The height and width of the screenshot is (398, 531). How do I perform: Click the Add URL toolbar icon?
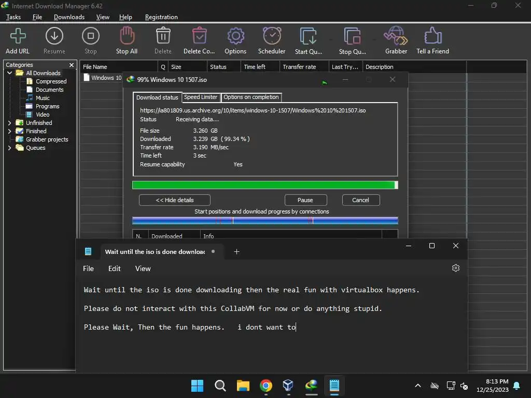point(18,36)
